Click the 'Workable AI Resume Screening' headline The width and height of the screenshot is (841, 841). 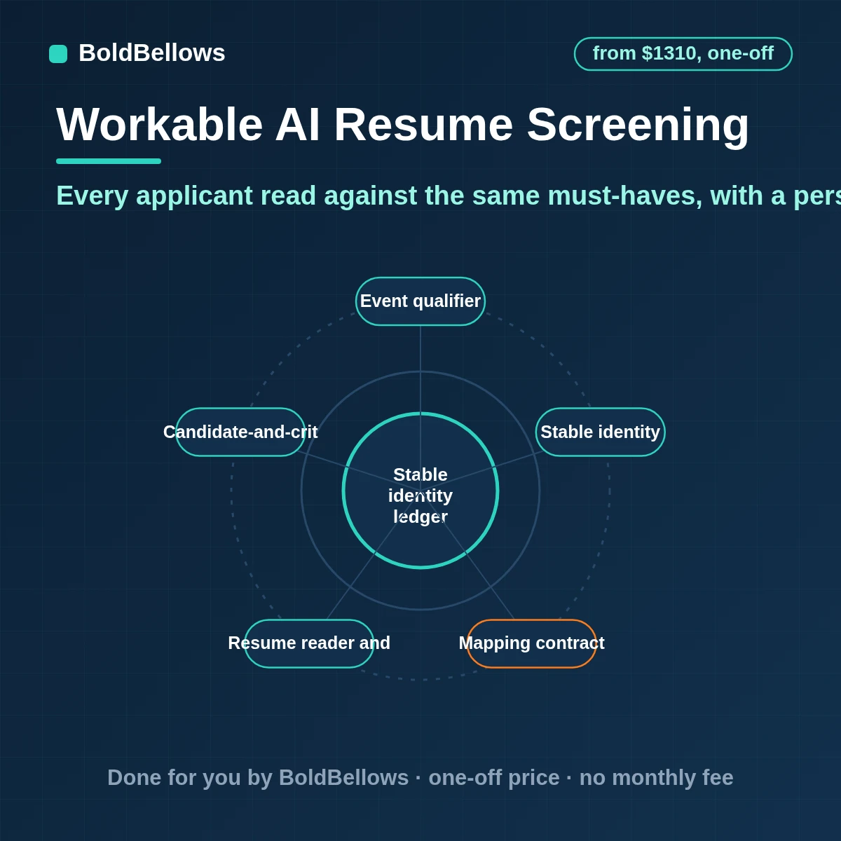point(403,125)
